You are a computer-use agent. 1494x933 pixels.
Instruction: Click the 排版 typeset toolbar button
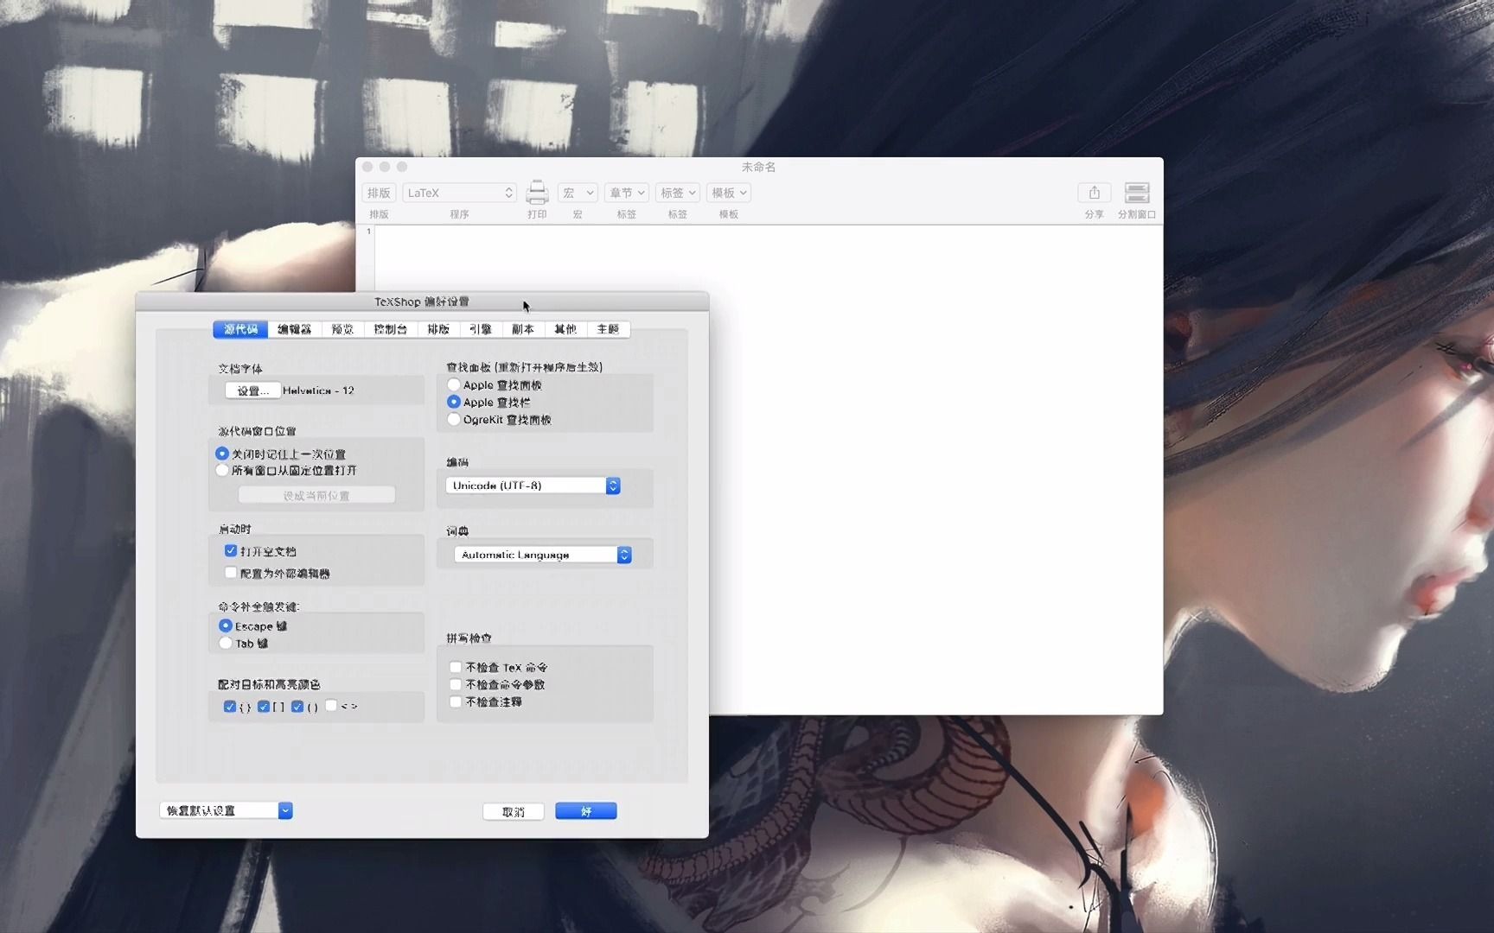coord(379,193)
